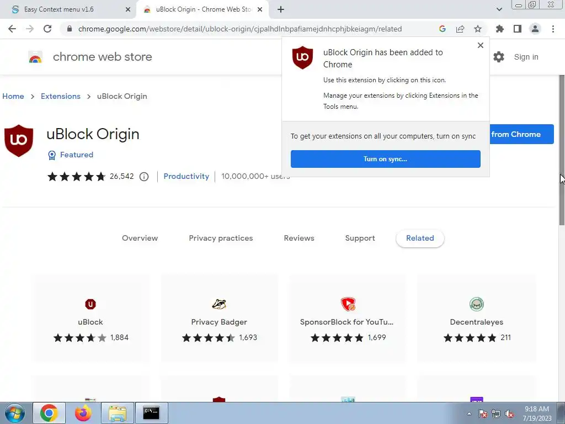Screen dimensions: 565x424
Task: Click the SponsorBlock shield icon
Action: click(348, 304)
